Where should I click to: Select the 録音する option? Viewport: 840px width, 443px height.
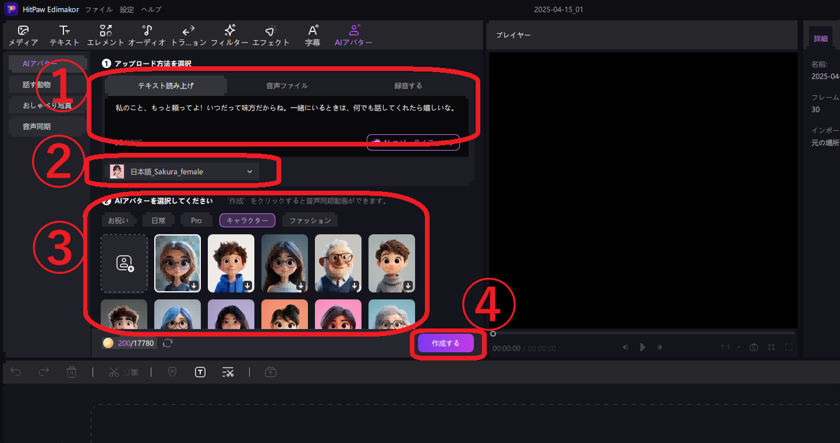click(x=408, y=85)
